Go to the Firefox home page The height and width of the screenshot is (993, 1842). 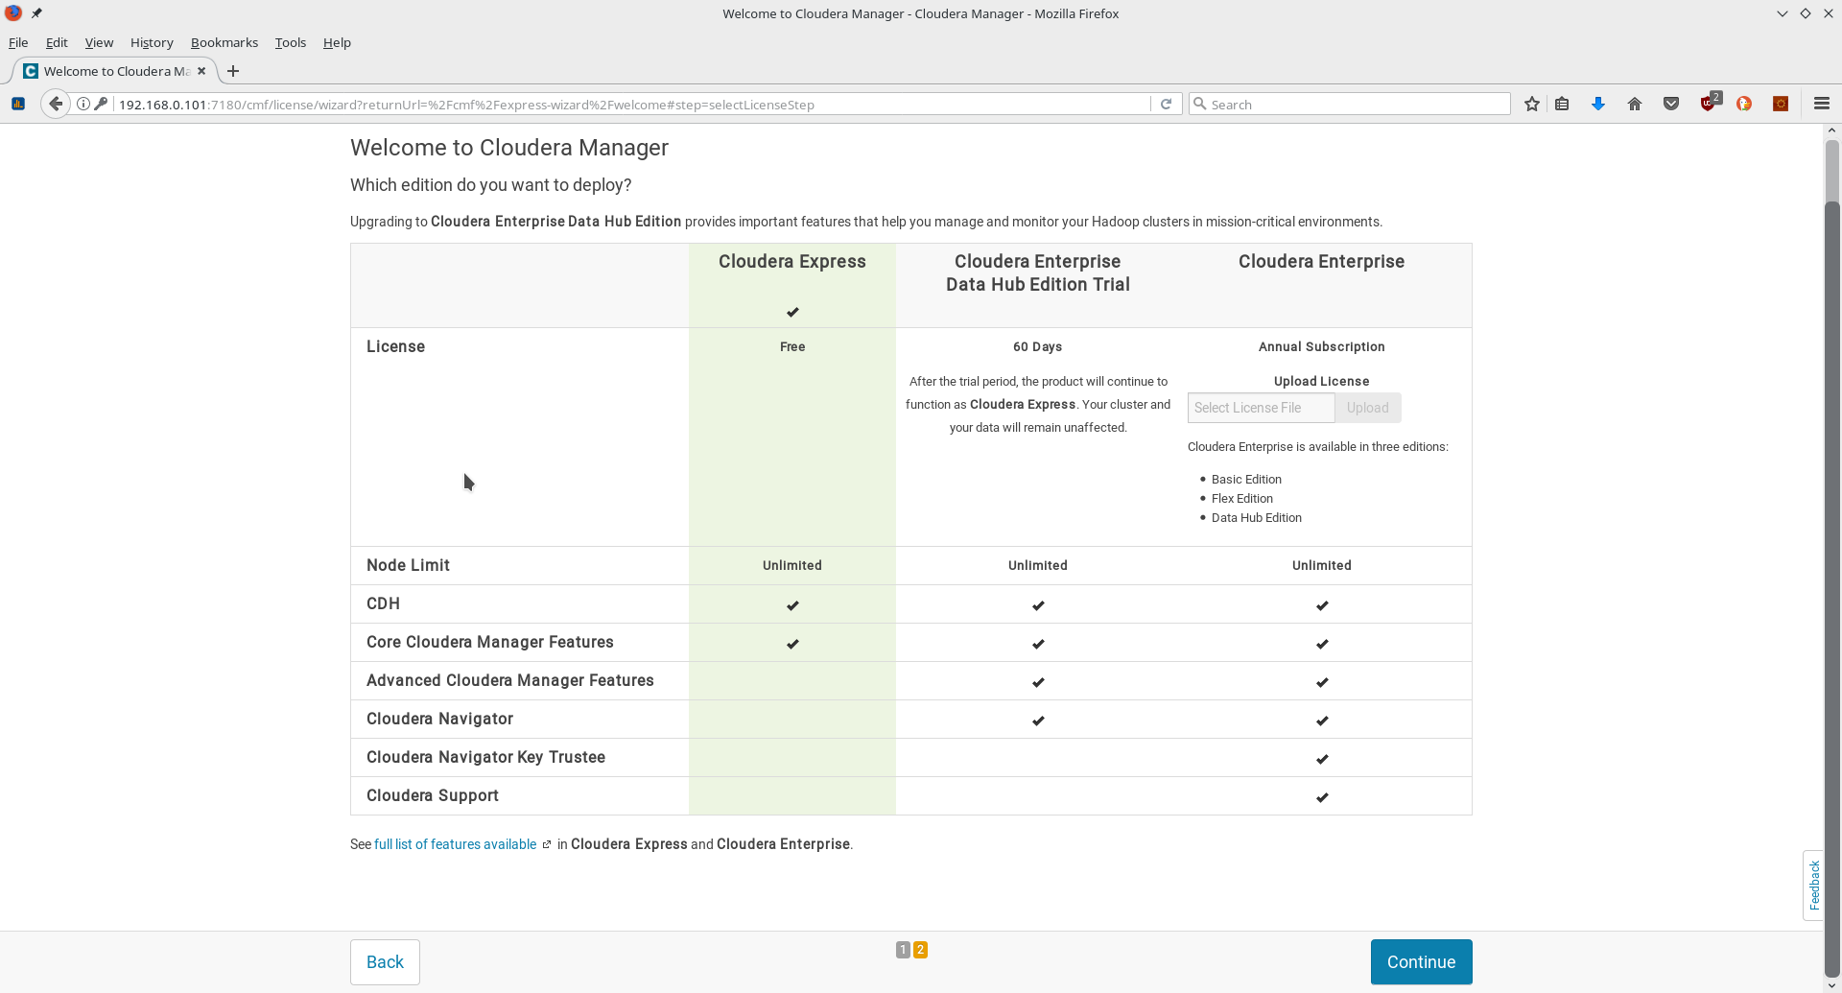point(1635,104)
